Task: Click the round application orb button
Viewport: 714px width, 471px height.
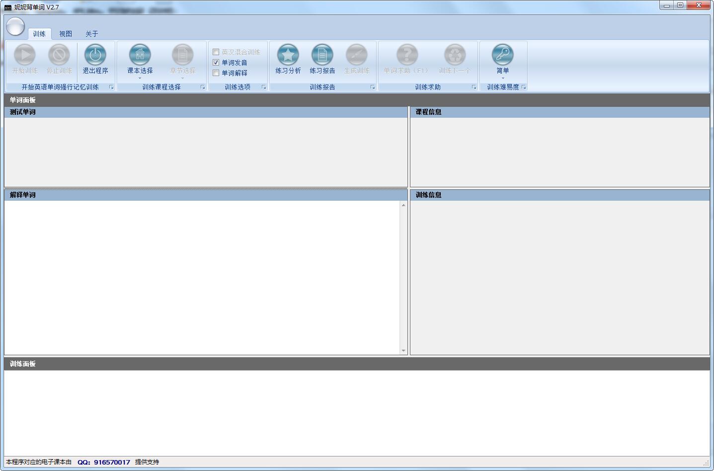Action: coord(15,27)
